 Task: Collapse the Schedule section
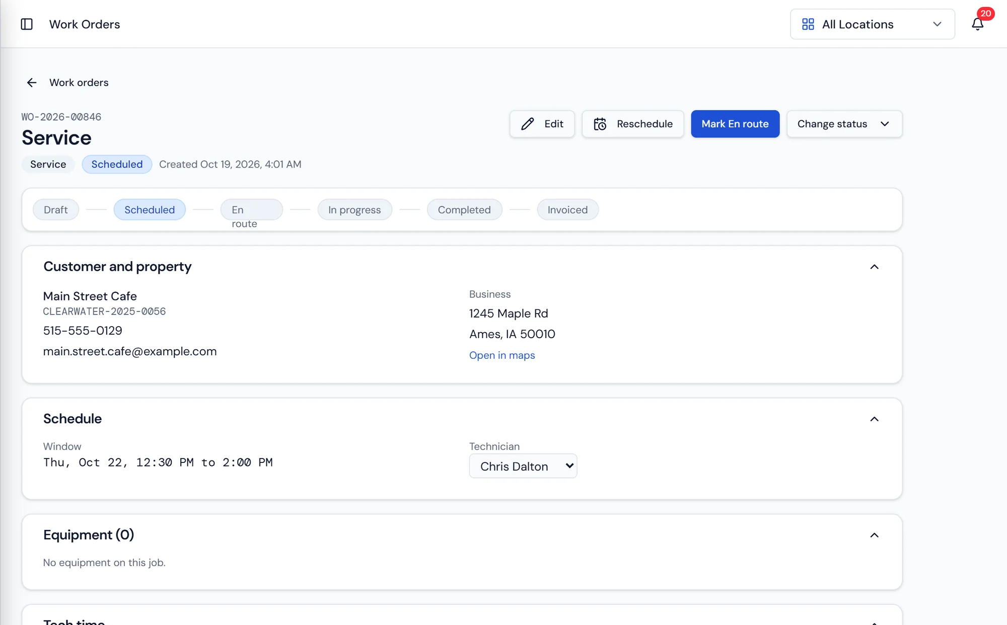[874, 419]
